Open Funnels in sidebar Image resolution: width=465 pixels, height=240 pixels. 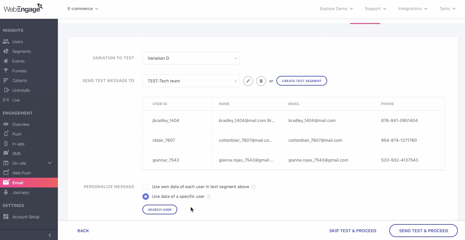click(x=20, y=71)
